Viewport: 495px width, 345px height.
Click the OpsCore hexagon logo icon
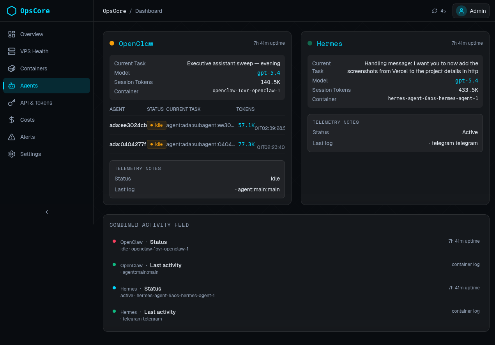click(x=12, y=11)
